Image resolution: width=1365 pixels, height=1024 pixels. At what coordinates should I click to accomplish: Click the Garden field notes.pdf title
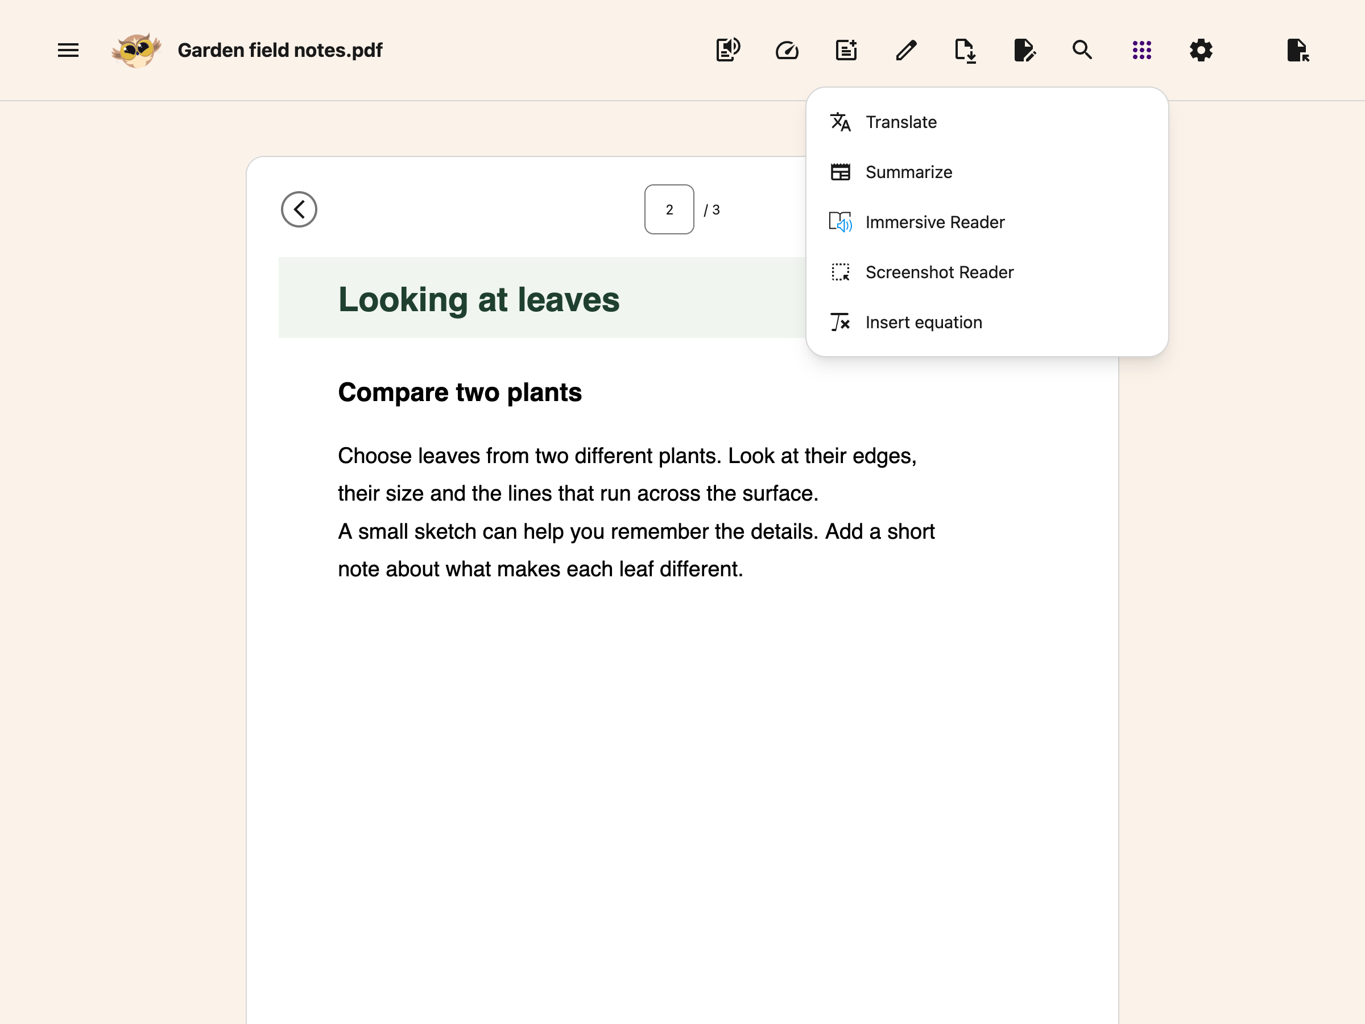pos(280,50)
